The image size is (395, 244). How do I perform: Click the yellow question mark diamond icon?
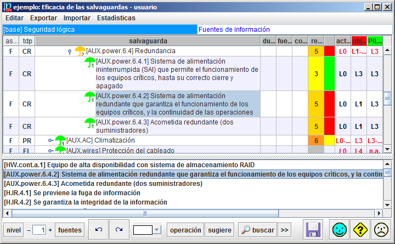click(x=360, y=230)
